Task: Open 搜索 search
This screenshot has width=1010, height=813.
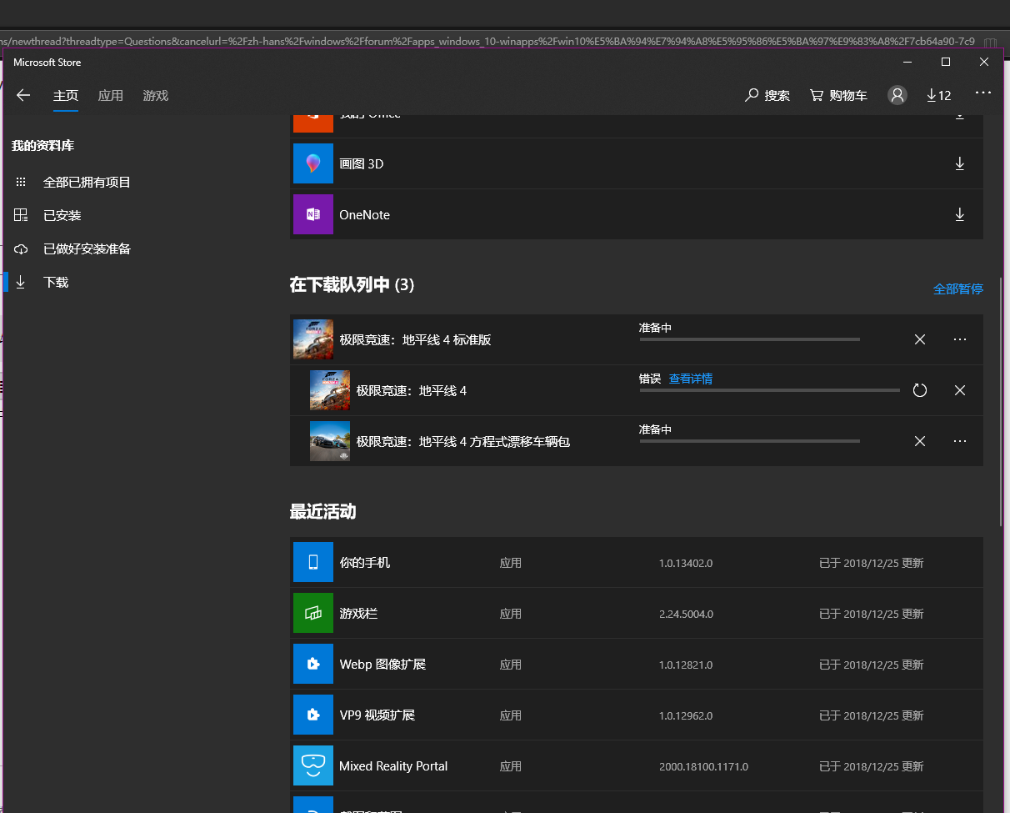Action: (x=767, y=96)
